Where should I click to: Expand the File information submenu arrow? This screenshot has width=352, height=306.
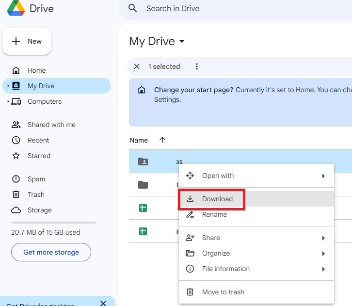pos(323,269)
